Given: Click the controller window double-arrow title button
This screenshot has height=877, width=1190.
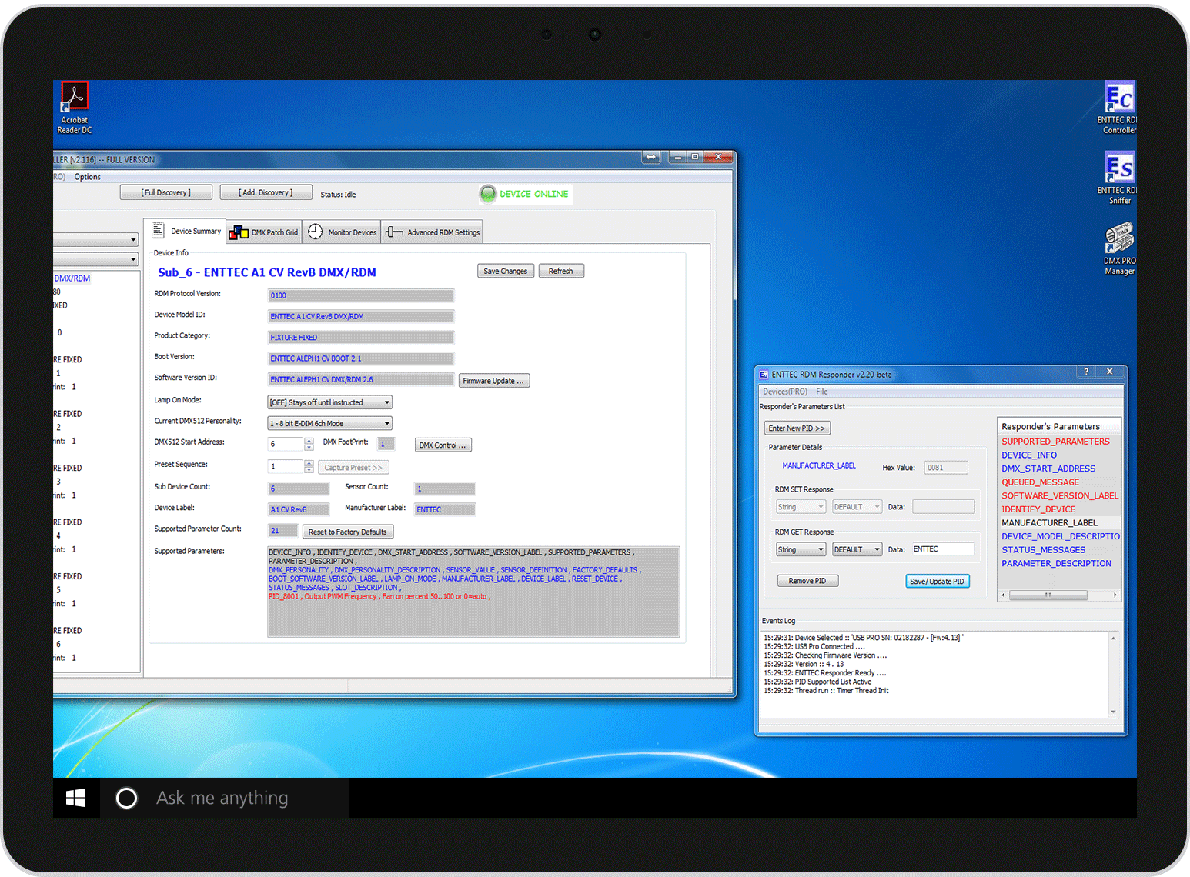Looking at the screenshot, I should [x=651, y=157].
